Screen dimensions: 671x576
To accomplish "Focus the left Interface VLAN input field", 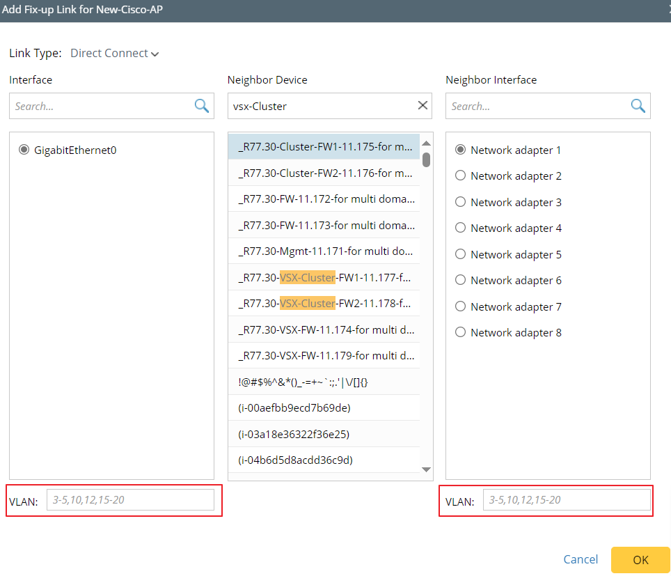I will pyautogui.click(x=130, y=500).
